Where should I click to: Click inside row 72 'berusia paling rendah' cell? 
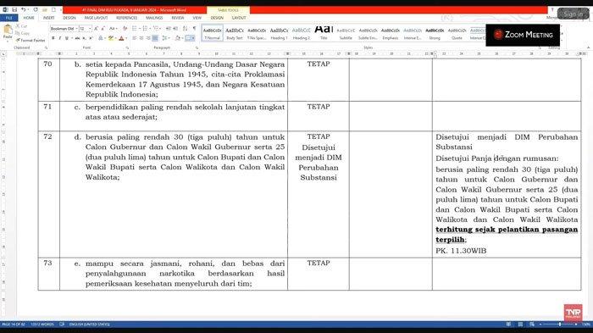coord(173,195)
